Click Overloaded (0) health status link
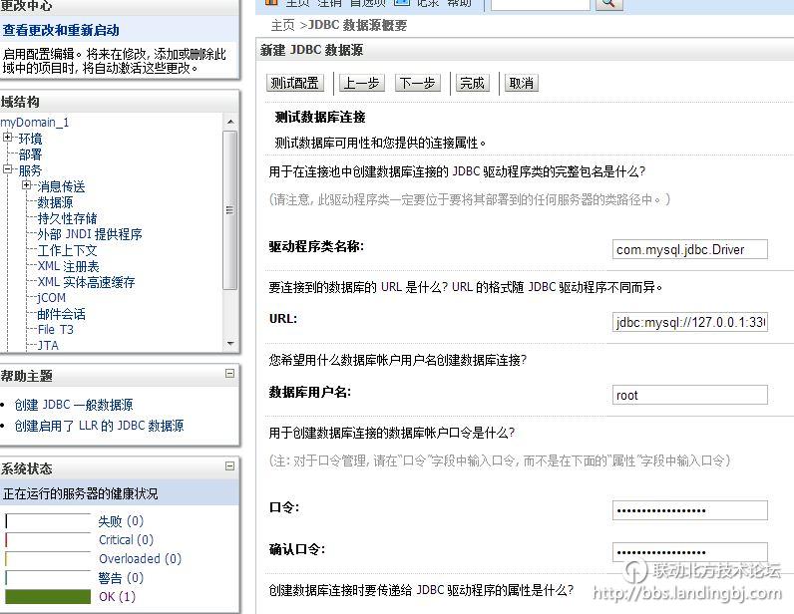 click(141, 559)
